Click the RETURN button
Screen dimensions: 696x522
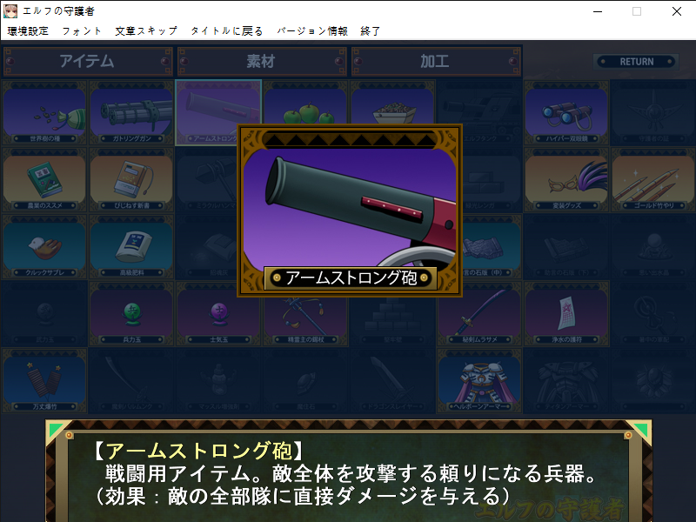click(x=636, y=62)
